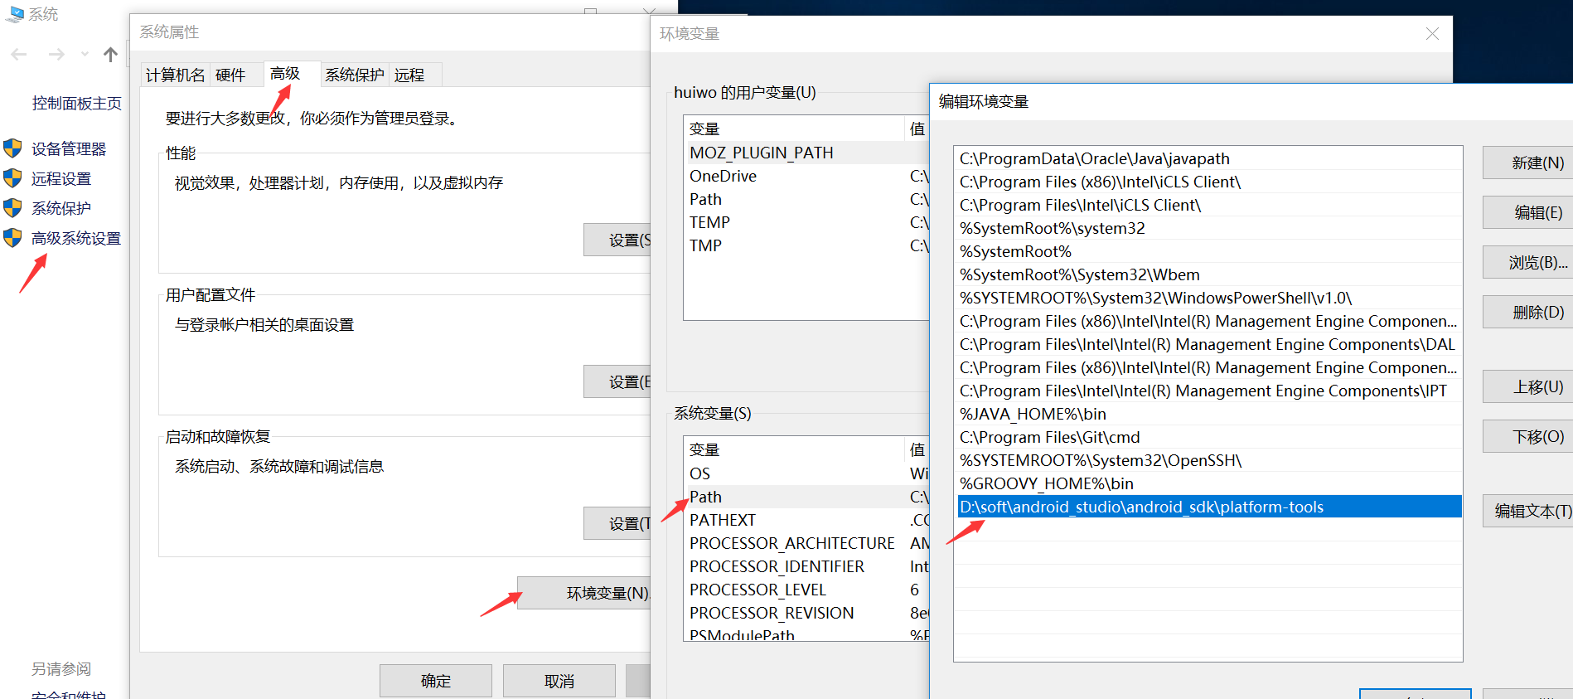Switch to 计算机名 tab

pyautogui.click(x=175, y=75)
